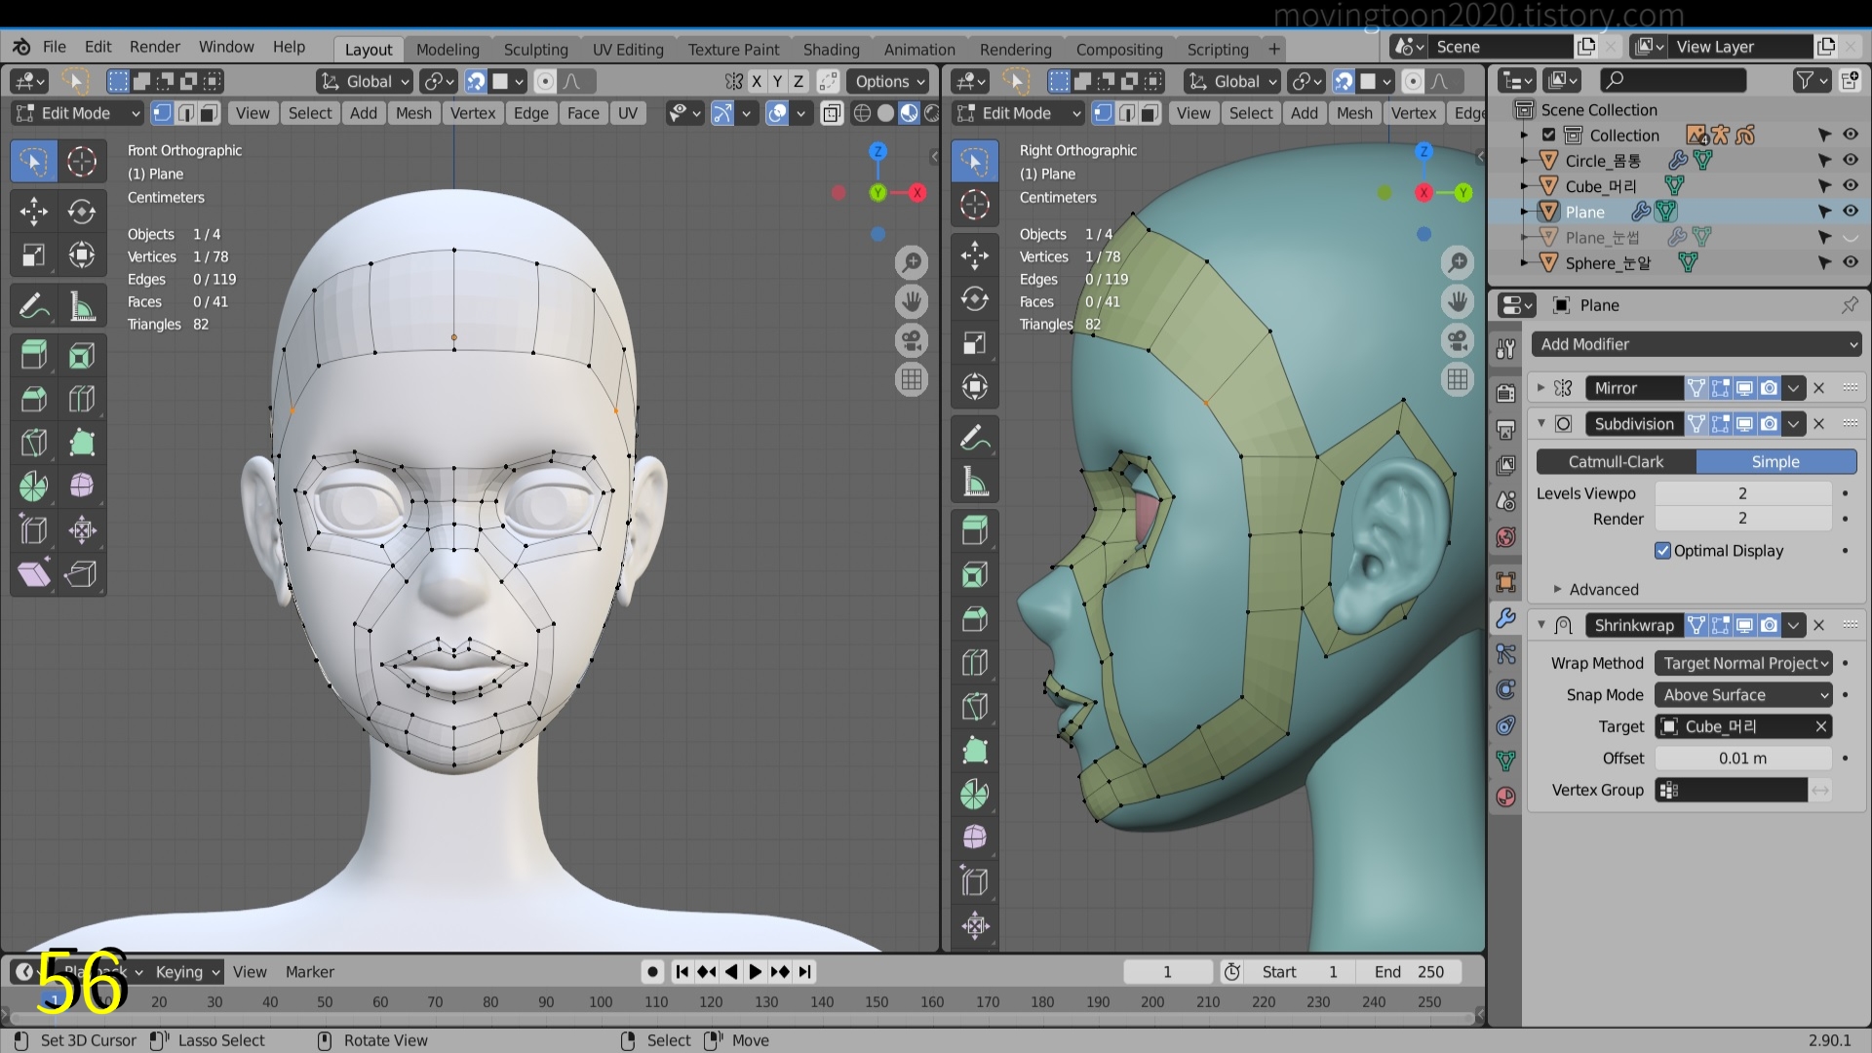Open Snap Mode dropdown

(x=1743, y=695)
